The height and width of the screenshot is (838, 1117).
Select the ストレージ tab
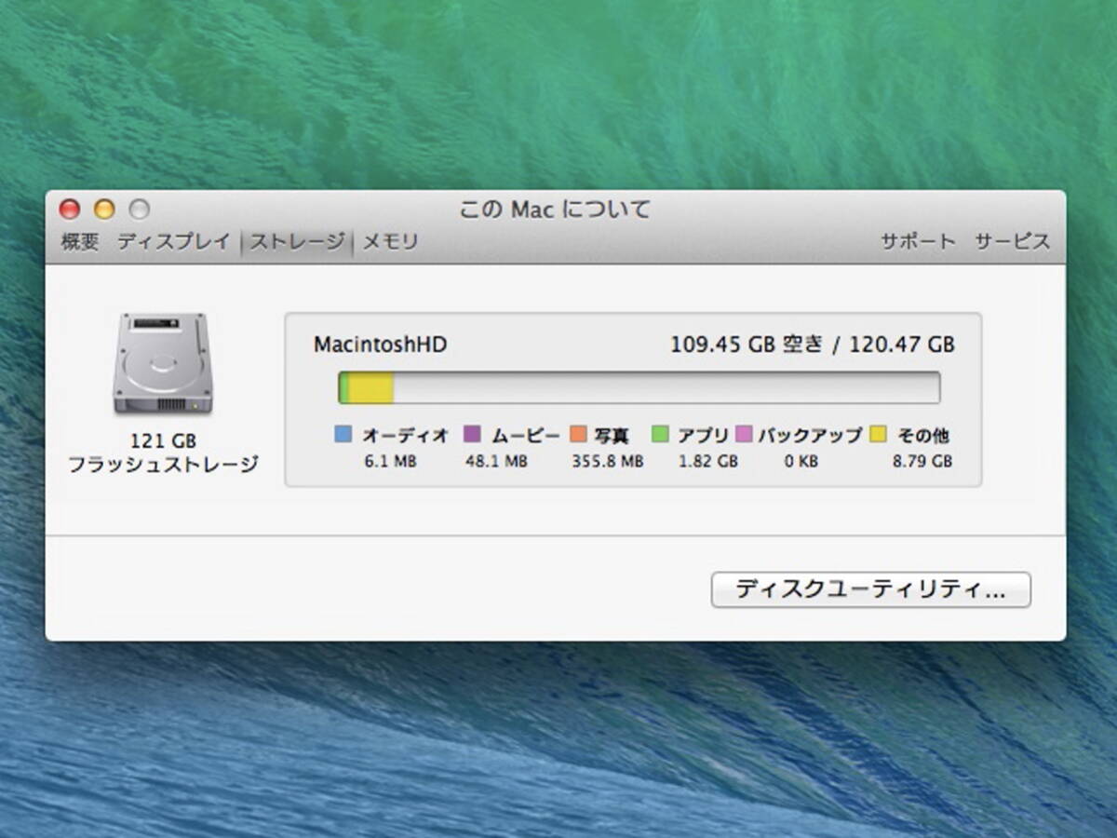[x=297, y=242]
